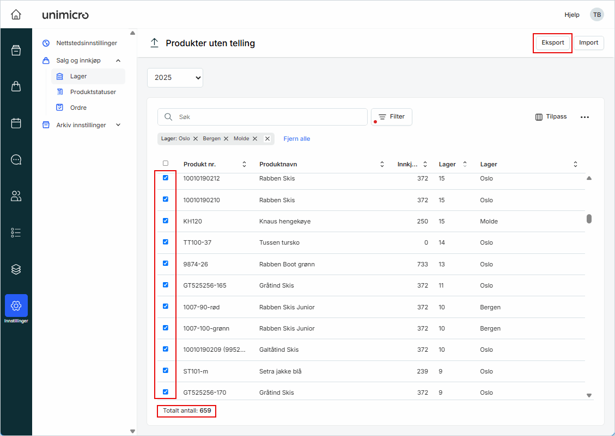Image resolution: width=615 pixels, height=436 pixels.
Task: Open the calendar icon in left sidebar
Action: [x=16, y=123]
